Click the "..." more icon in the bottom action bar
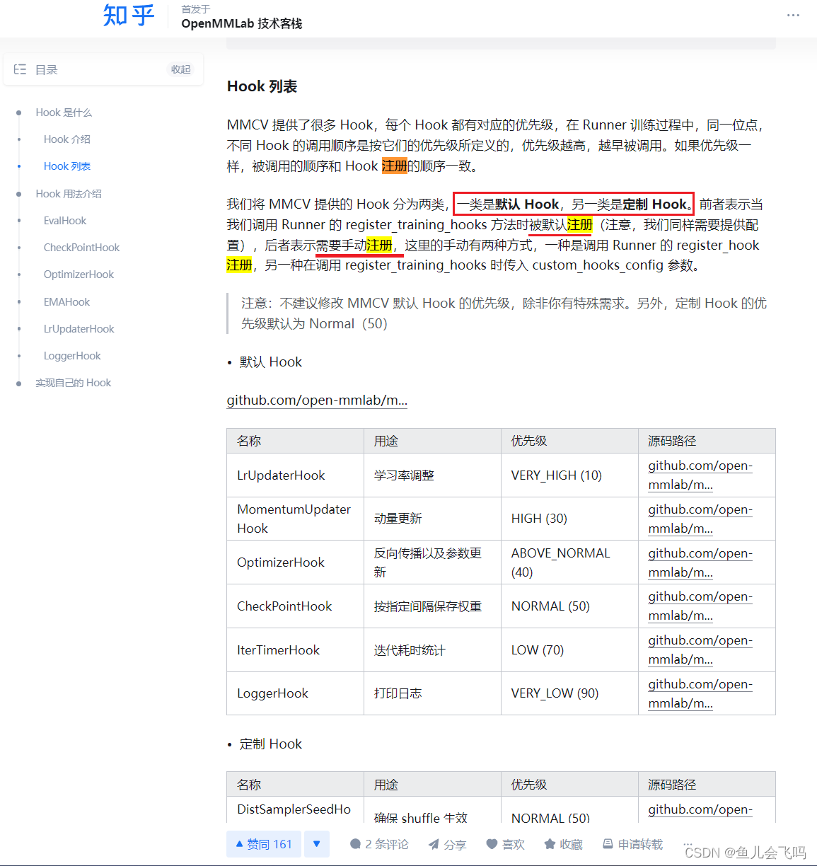This screenshot has width=817, height=866. tap(687, 843)
